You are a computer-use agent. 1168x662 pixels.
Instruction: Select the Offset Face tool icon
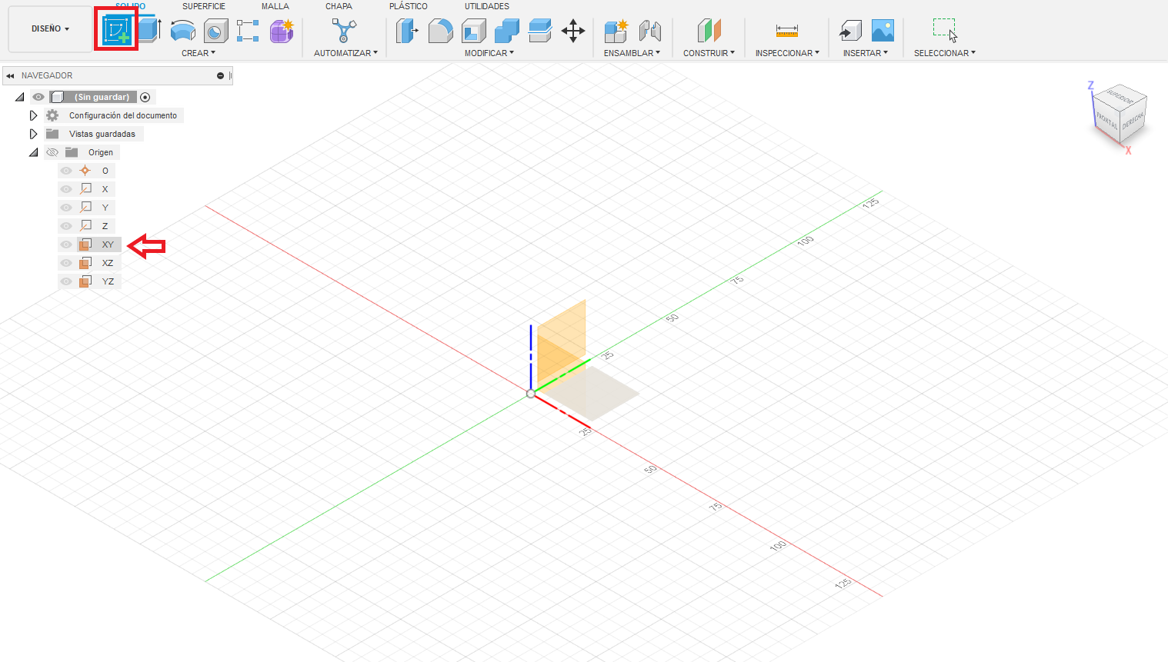tap(540, 31)
